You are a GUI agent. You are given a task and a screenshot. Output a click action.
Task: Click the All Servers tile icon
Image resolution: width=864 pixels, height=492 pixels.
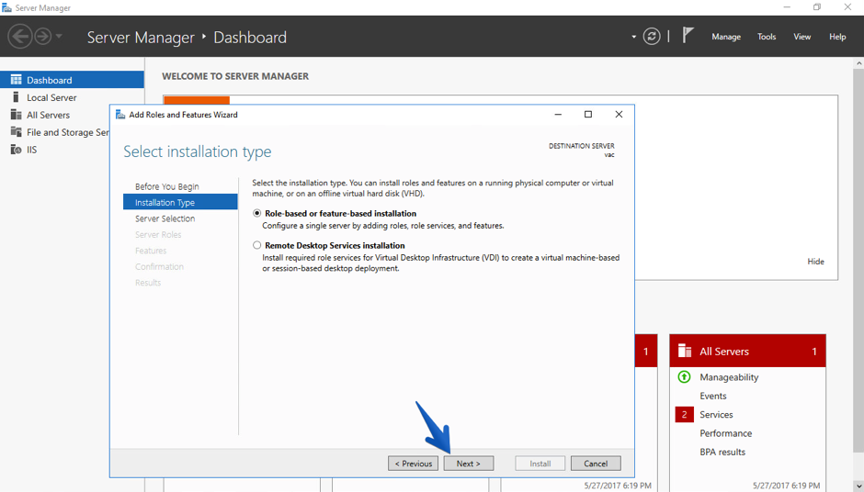click(685, 351)
